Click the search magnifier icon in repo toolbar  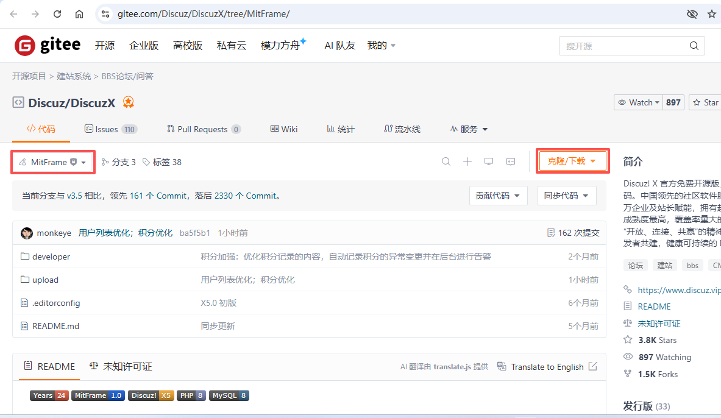[446, 161]
